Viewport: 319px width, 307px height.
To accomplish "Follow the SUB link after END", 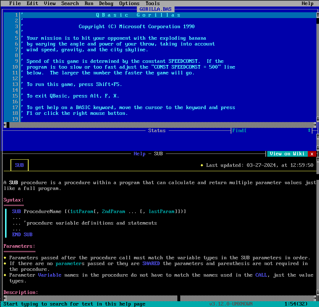I will pos(28,234).
